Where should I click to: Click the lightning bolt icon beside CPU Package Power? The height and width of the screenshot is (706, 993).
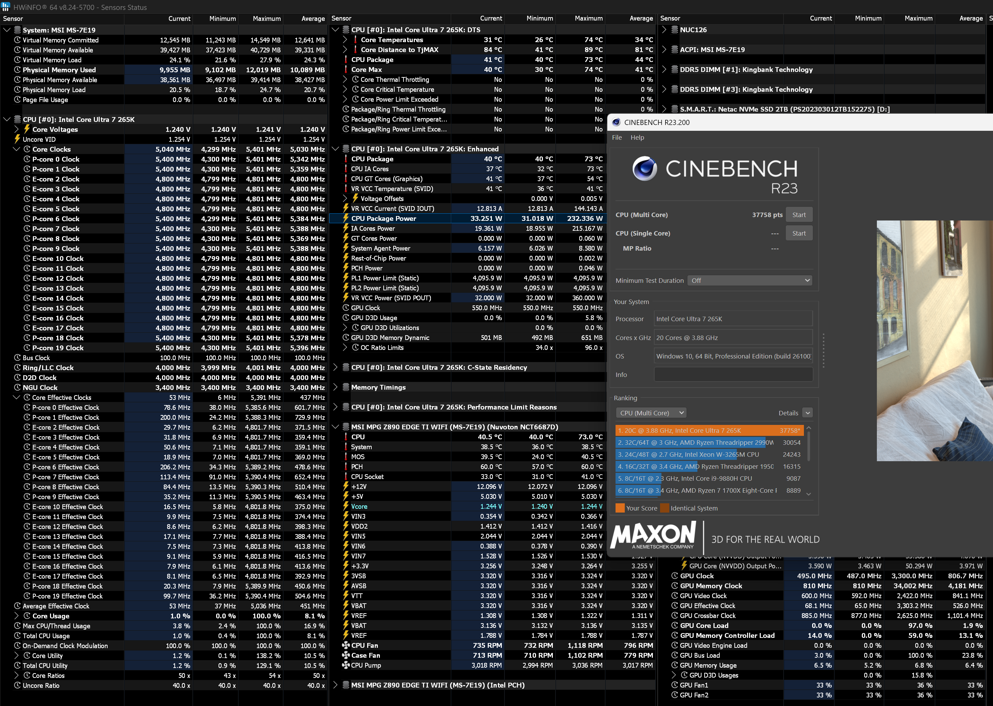(x=346, y=218)
